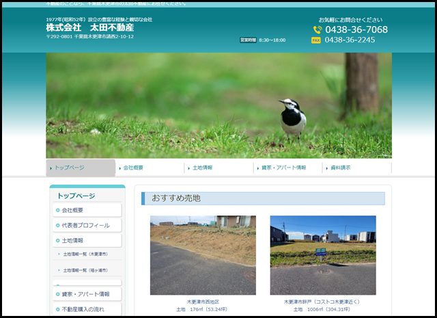Viewport: 437px width, 318px height.
Task: Click the 営業時間 business hours badge
Action: point(248,40)
